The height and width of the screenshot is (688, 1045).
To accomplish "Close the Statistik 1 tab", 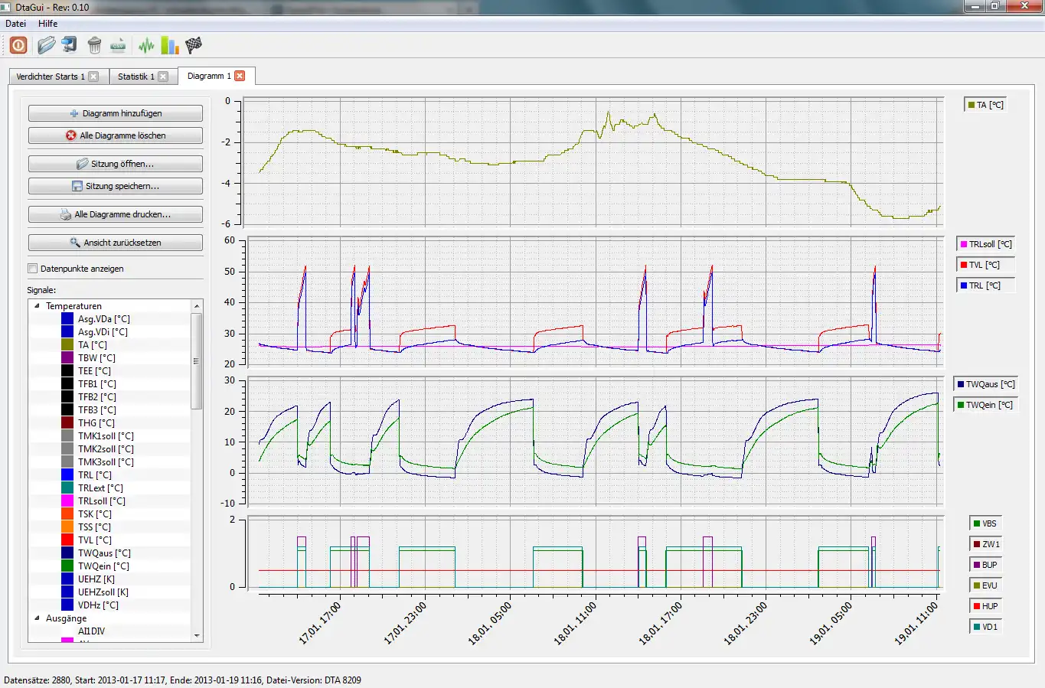I will pos(163,77).
